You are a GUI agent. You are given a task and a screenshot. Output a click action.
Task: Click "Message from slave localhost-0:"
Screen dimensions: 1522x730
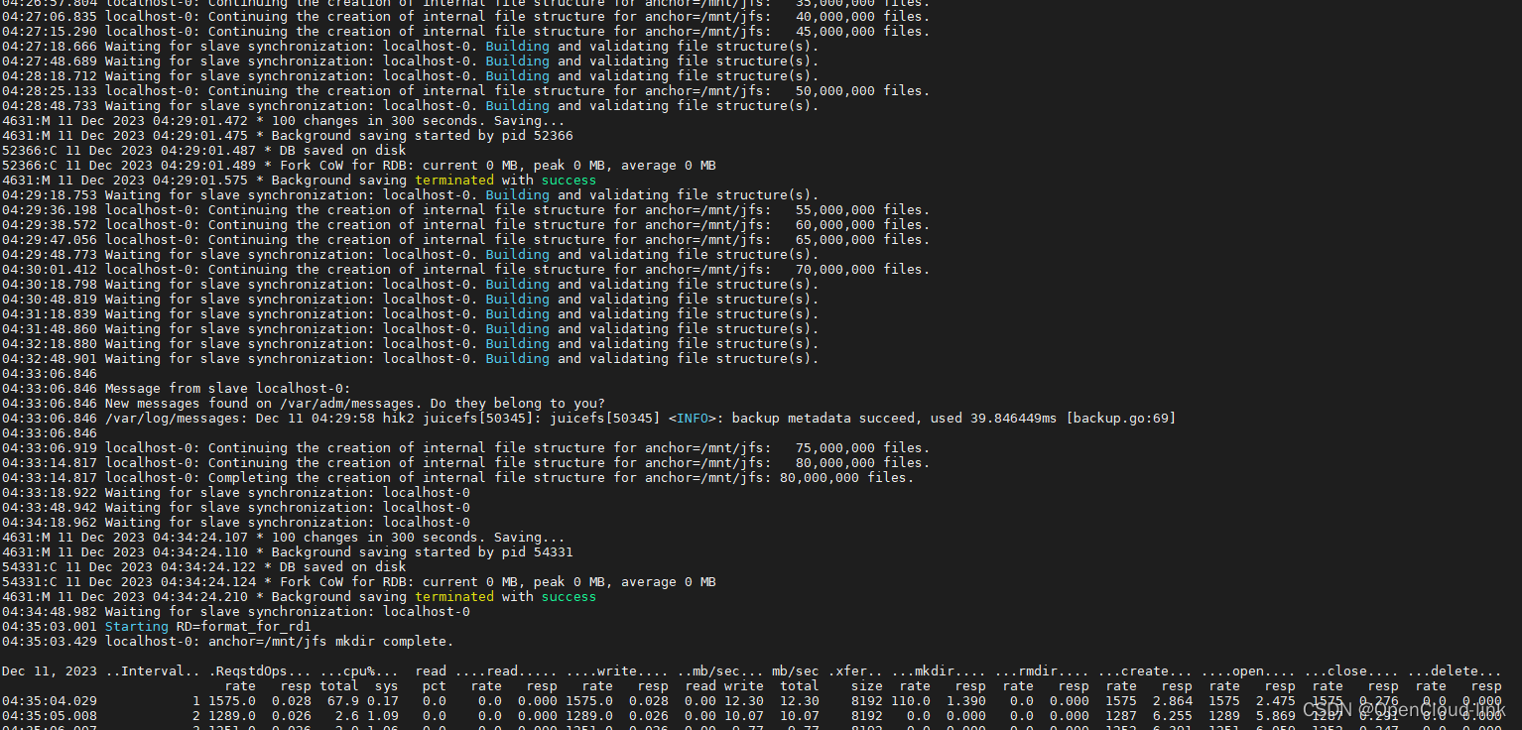pos(227,389)
